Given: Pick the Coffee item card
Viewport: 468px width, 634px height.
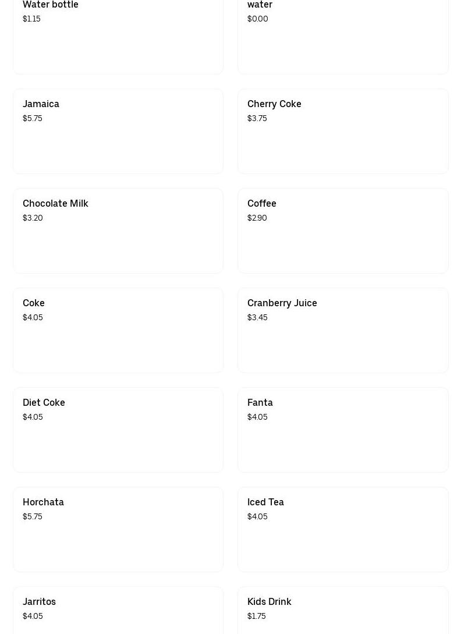Looking at the screenshot, I should pos(343,231).
